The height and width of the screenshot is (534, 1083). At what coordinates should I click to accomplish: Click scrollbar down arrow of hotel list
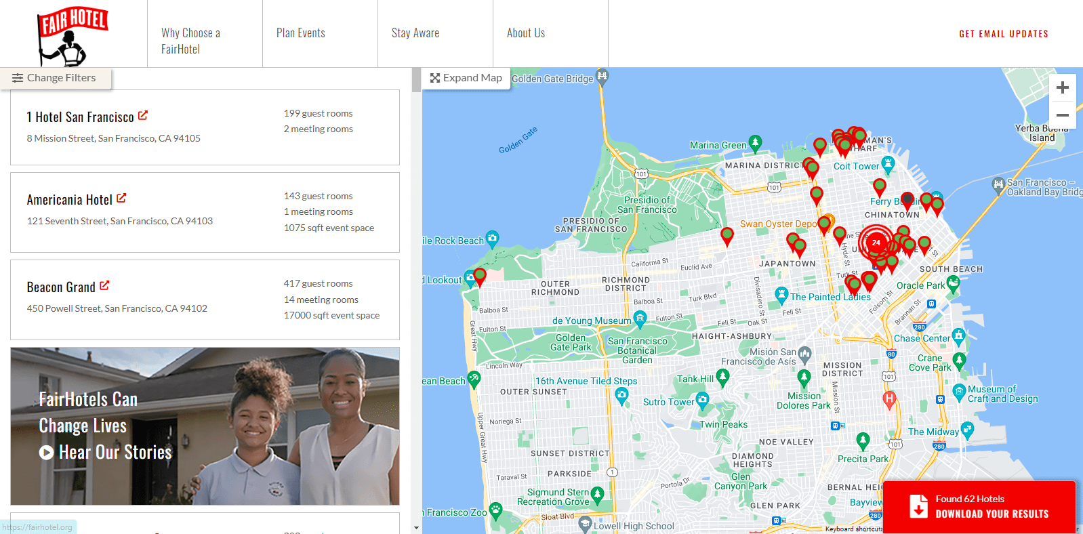[416, 528]
